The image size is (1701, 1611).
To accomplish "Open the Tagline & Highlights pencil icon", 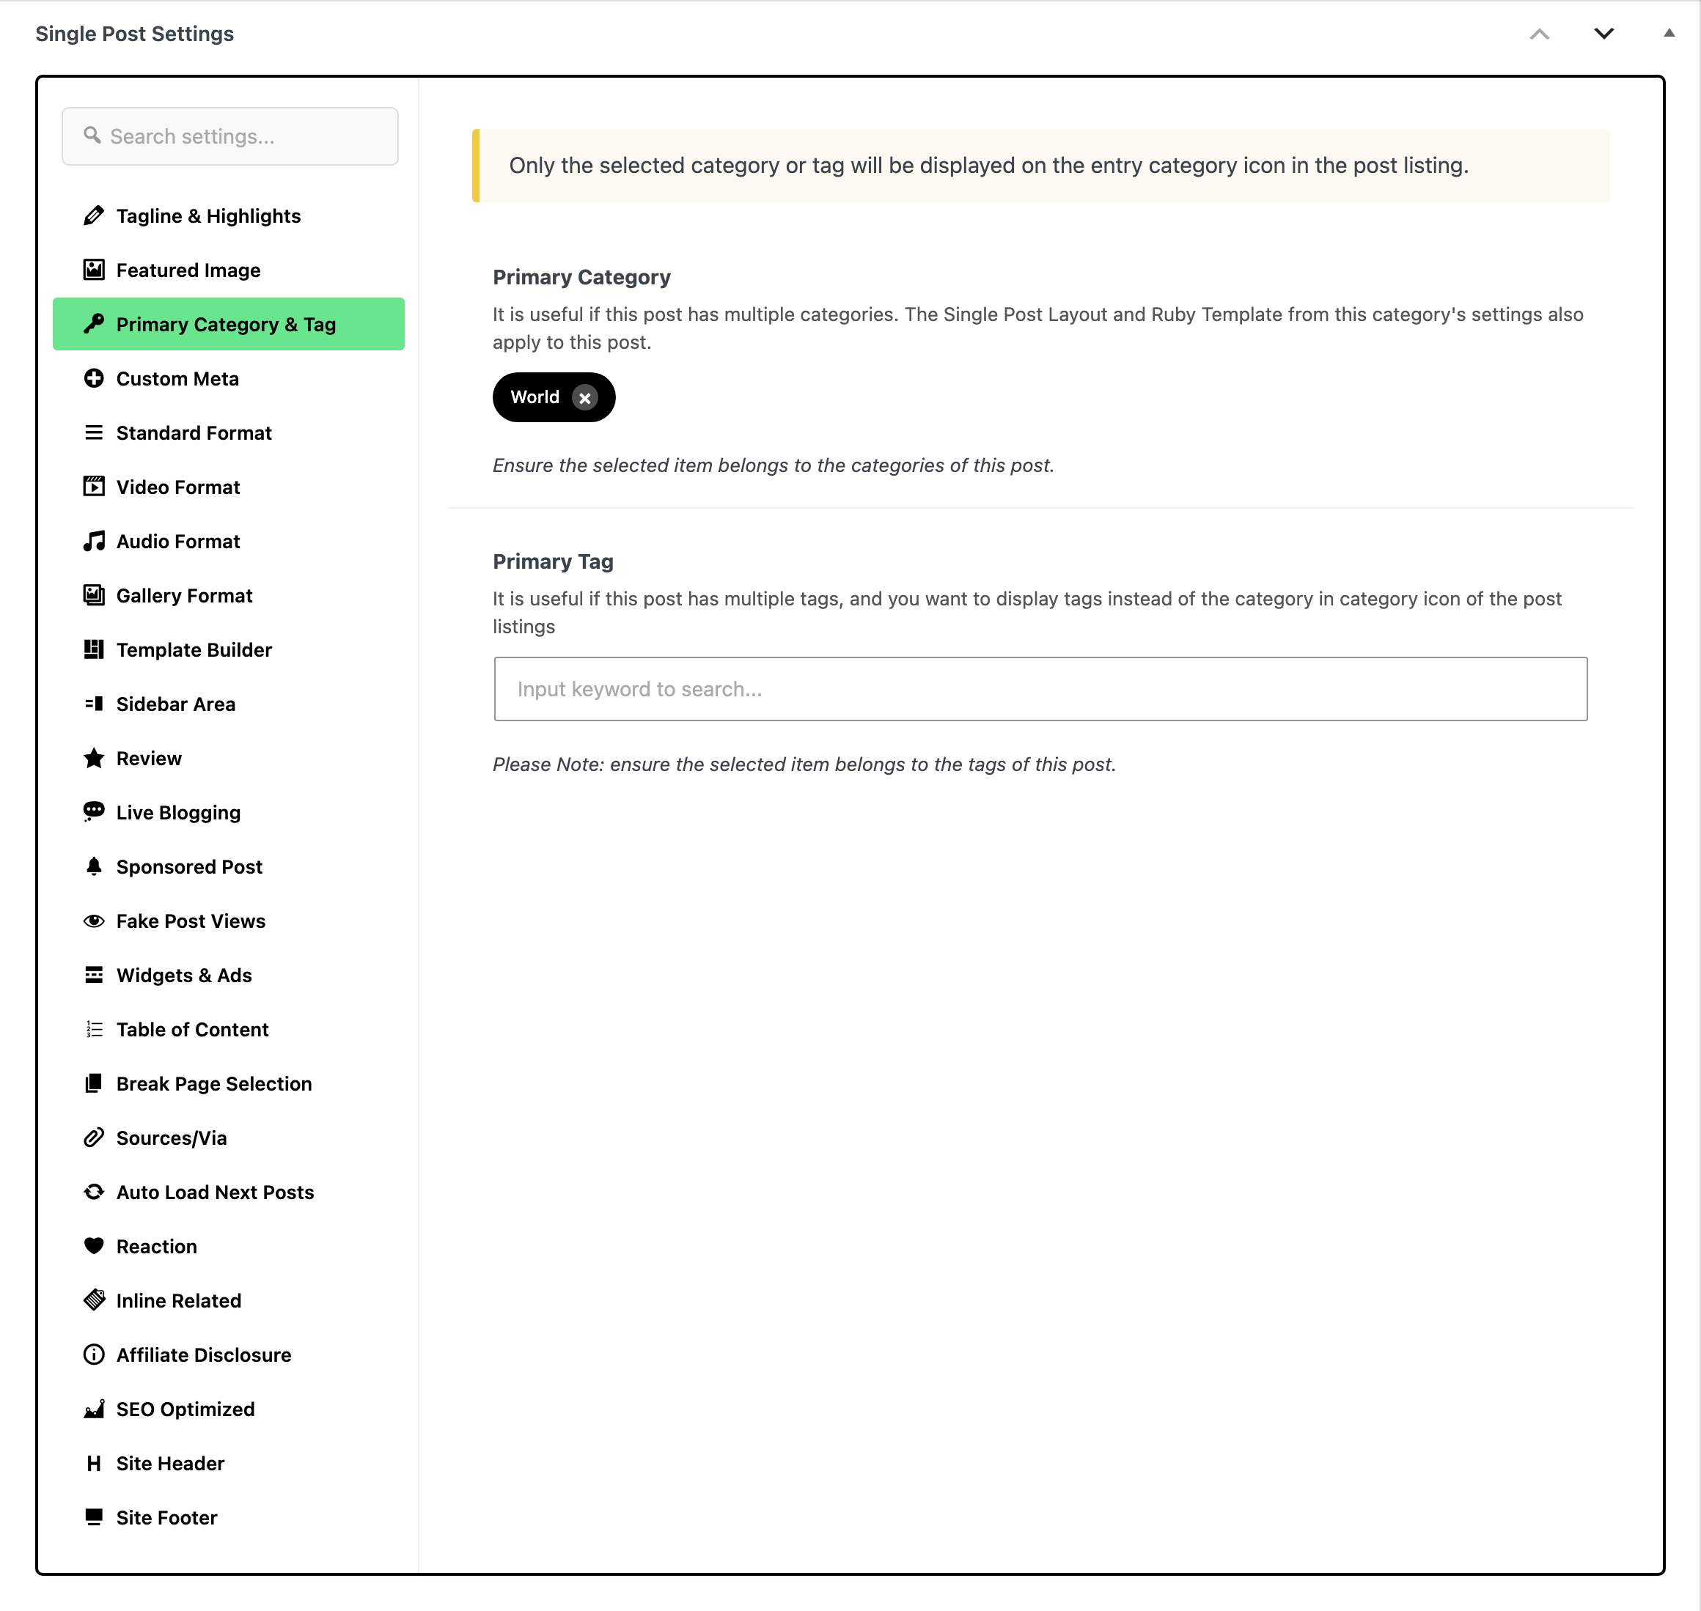I will point(94,215).
